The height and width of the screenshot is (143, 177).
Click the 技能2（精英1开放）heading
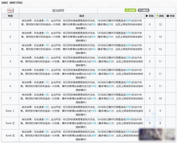pos(12,3)
